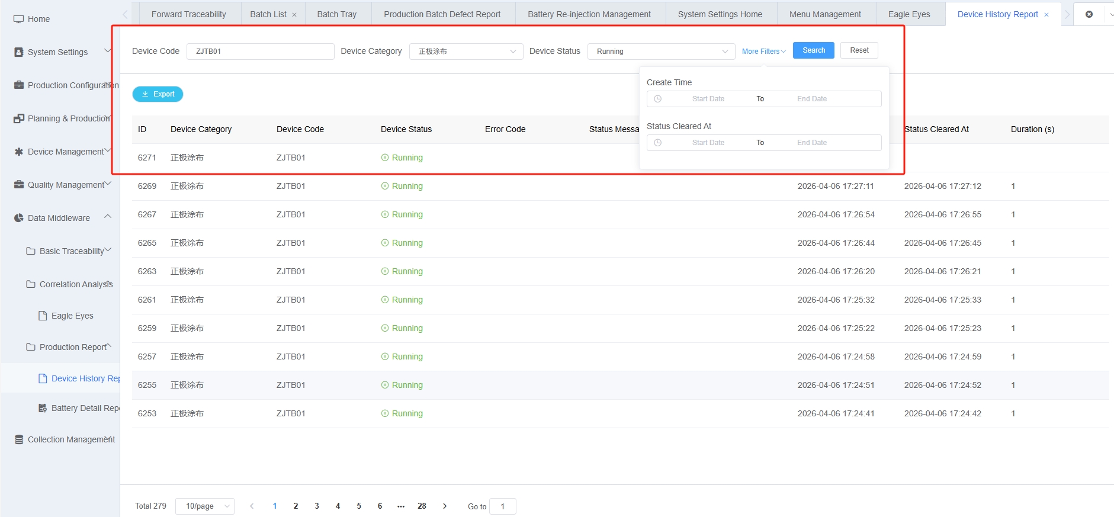Click the Total 279 count label

(150, 506)
